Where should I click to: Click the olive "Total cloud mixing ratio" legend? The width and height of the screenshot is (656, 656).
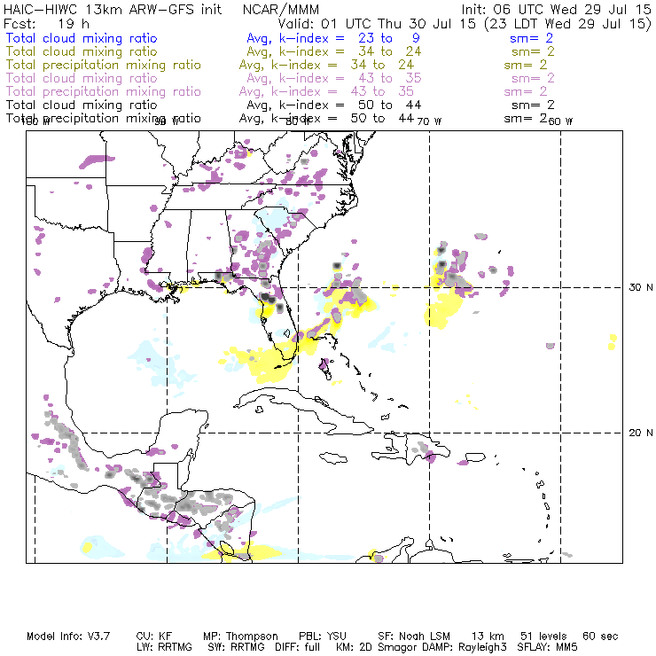[x=82, y=51]
